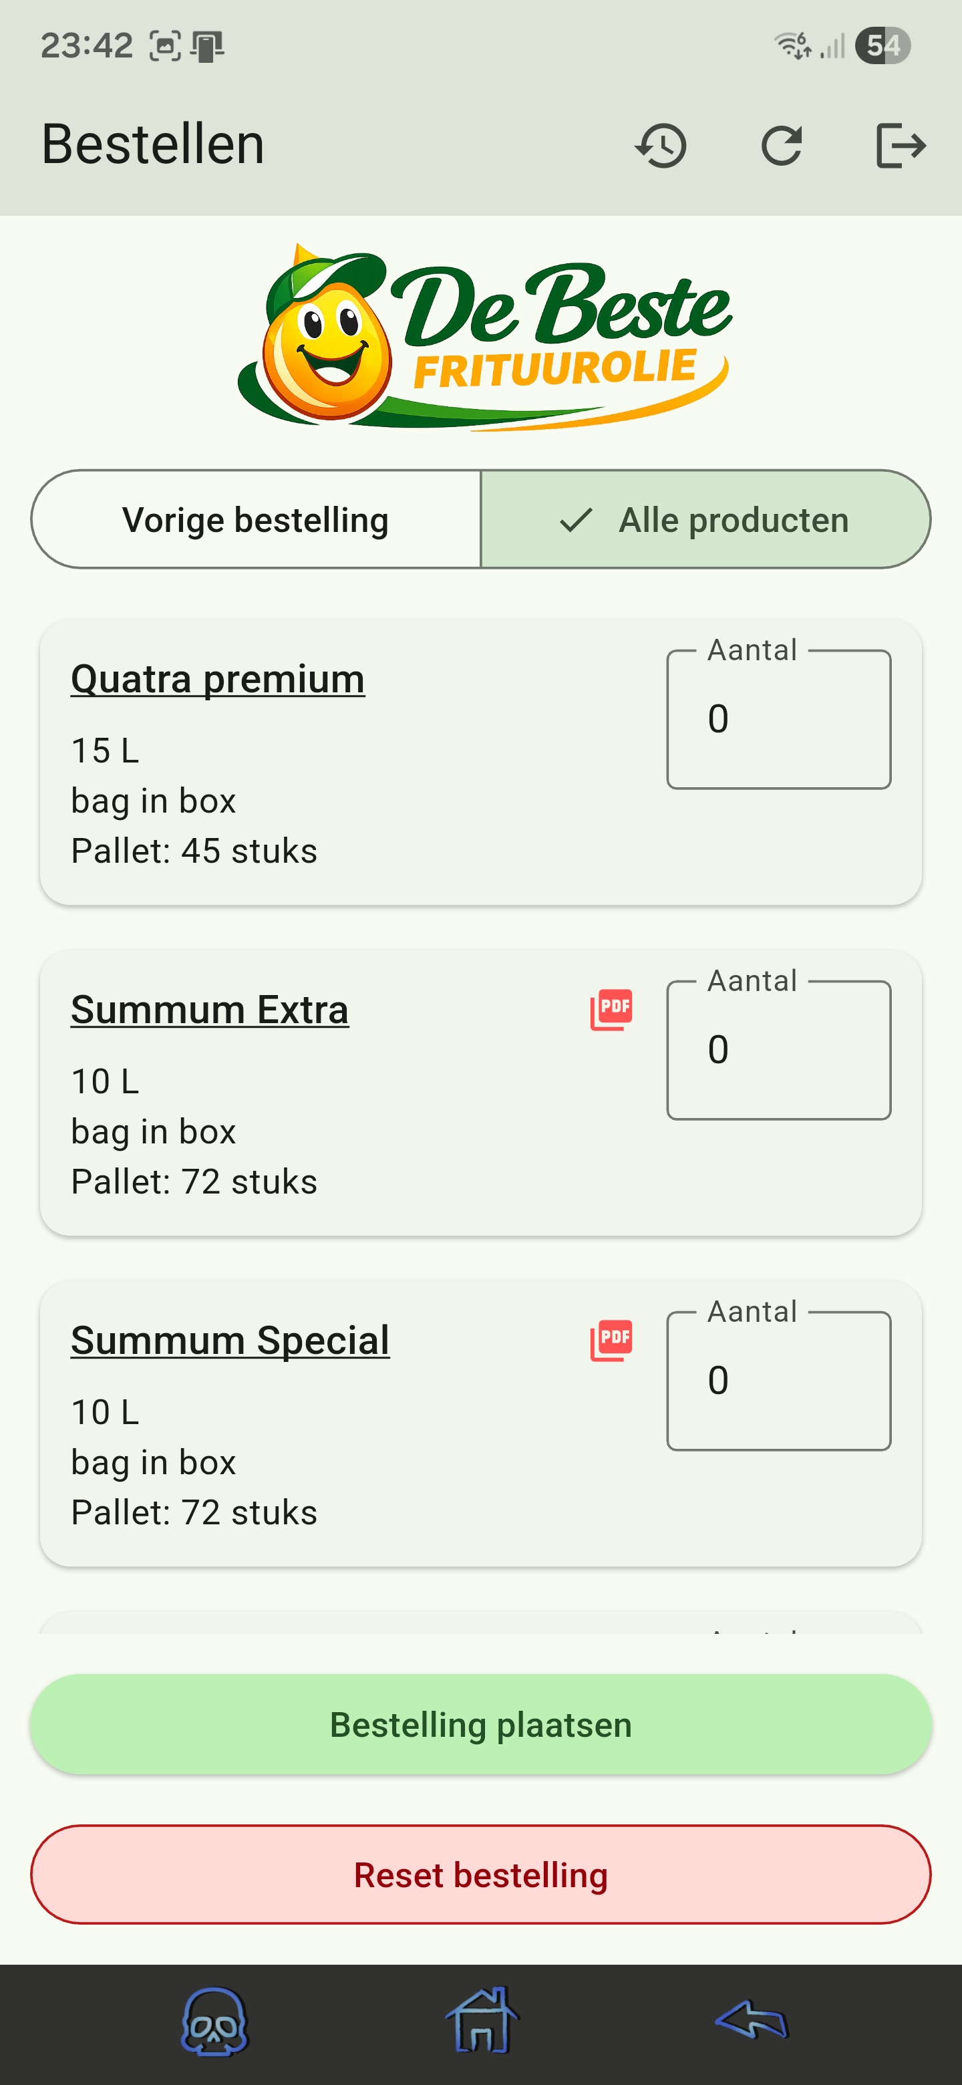Image resolution: width=962 pixels, height=2085 pixels.
Task: Tap the skull navigation icon
Action: tap(214, 2021)
